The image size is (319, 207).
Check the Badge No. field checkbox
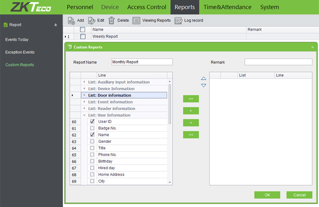92,128
